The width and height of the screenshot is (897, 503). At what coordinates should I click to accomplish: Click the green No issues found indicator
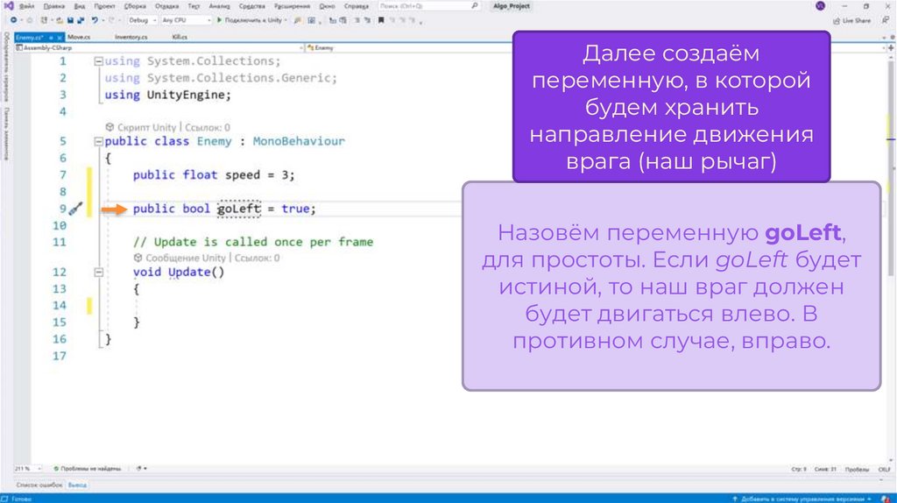pyautogui.click(x=88, y=469)
